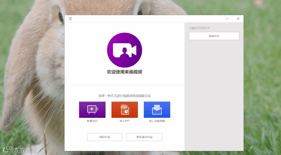
Task: Click 欢迎使用来画视频 heading
Action: tap(125, 72)
